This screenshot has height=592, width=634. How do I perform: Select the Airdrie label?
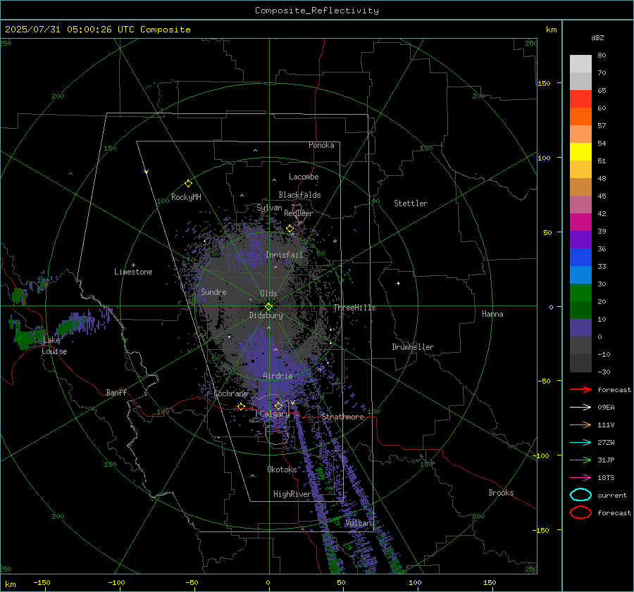278,376
